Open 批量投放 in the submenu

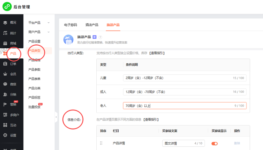click(x=34, y=107)
